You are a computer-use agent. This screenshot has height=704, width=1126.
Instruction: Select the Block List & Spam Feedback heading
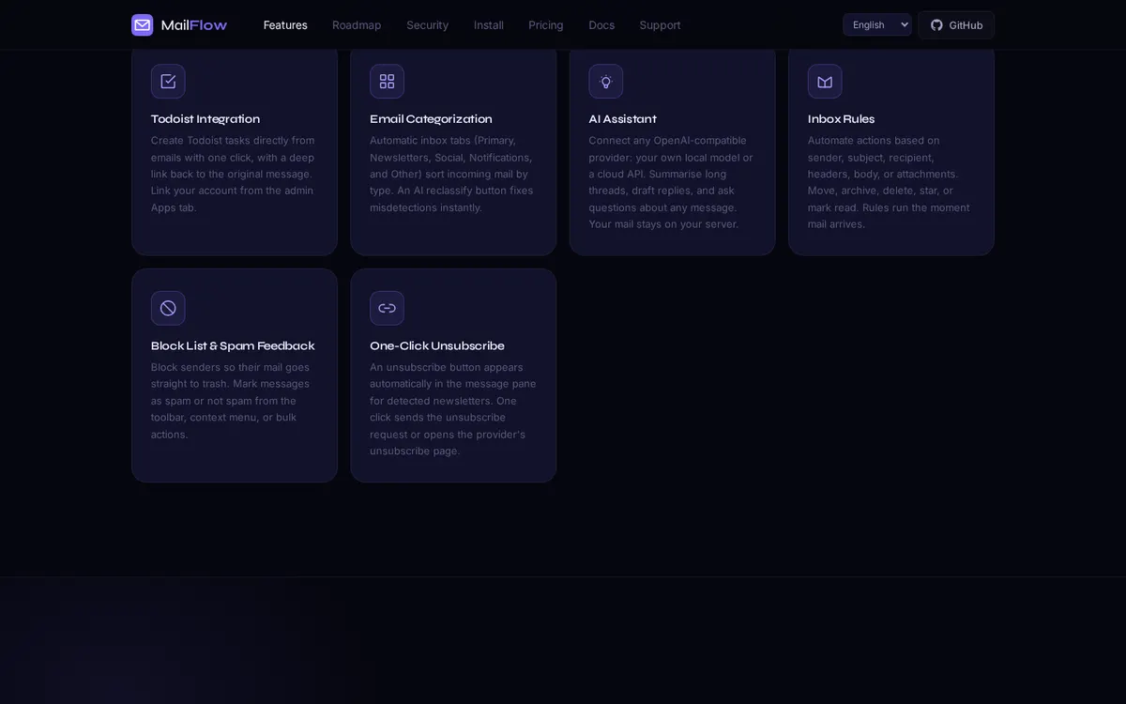pyautogui.click(x=233, y=346)
